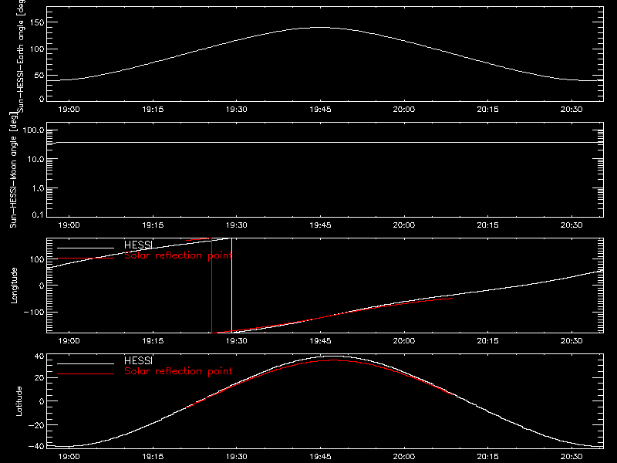This screenshot has height=463, width=617.
Task: Click the peak of the Sun-HESSI-Earth angle curve
Action: click(320, 27)
